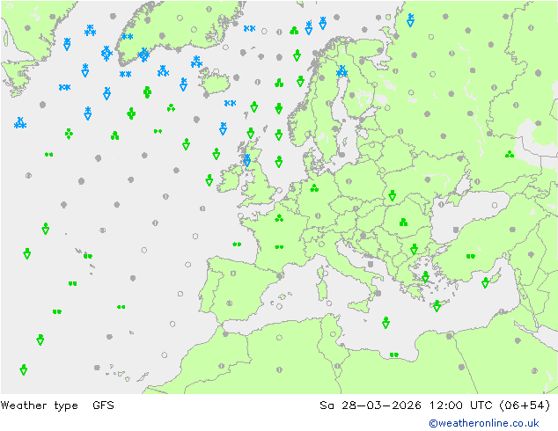
Task: Click the blue snow shower symbol near Novaya Zemlya
Action: pyautogui.click(x=411, y=20)
